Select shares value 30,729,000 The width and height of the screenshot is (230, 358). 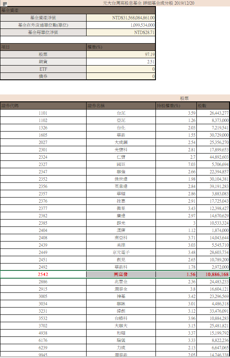coord(219,135)
